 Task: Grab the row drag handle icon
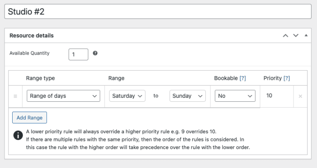pos(15,96)
